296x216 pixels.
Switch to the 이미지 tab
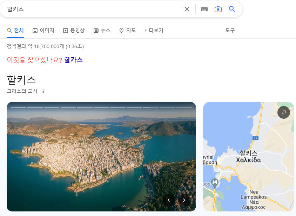[x=43, y=31]
